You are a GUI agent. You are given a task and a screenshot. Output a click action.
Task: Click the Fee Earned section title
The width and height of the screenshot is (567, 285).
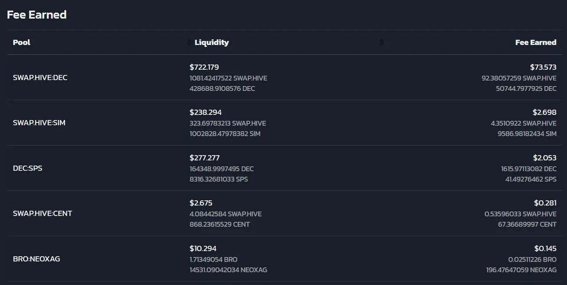click(x=37, y=15)
